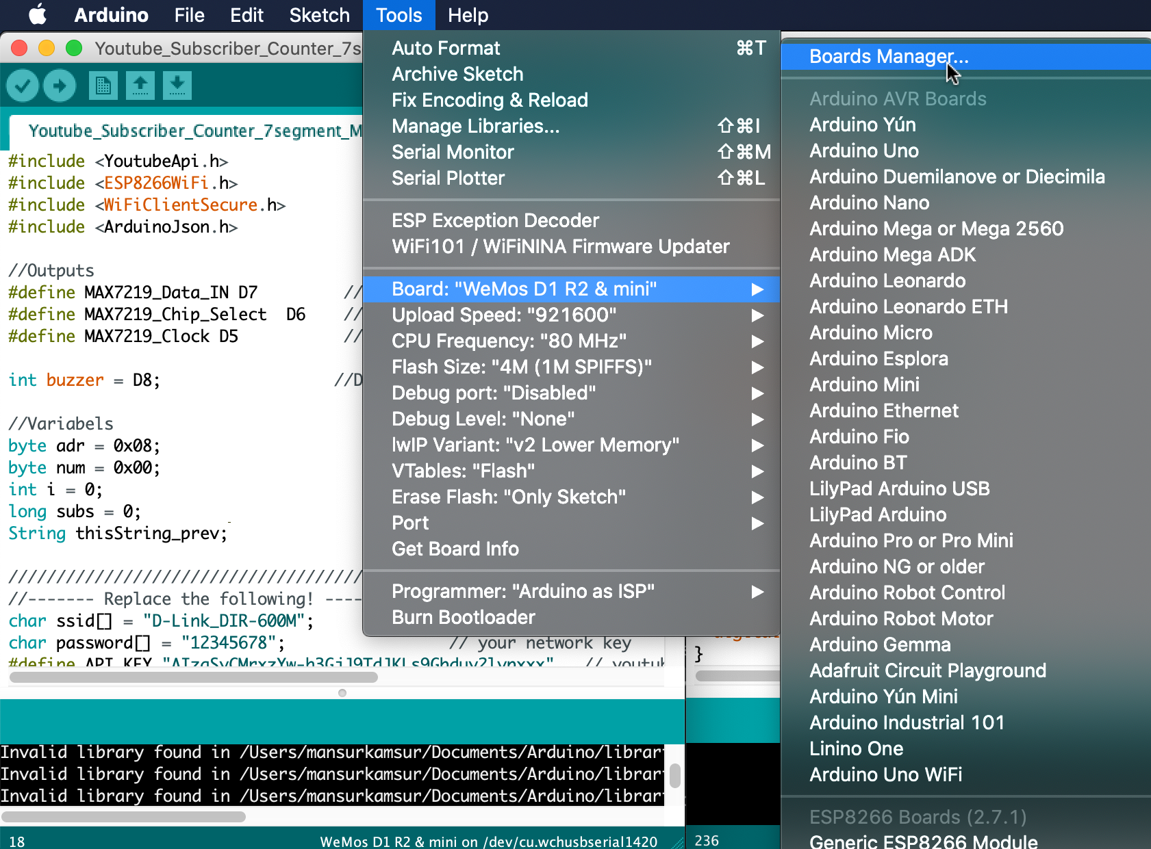The image size is (1151, 849).
Task: Open Boards Manager from the submenu
Action: pyautogui.click(x=888, y=56)
